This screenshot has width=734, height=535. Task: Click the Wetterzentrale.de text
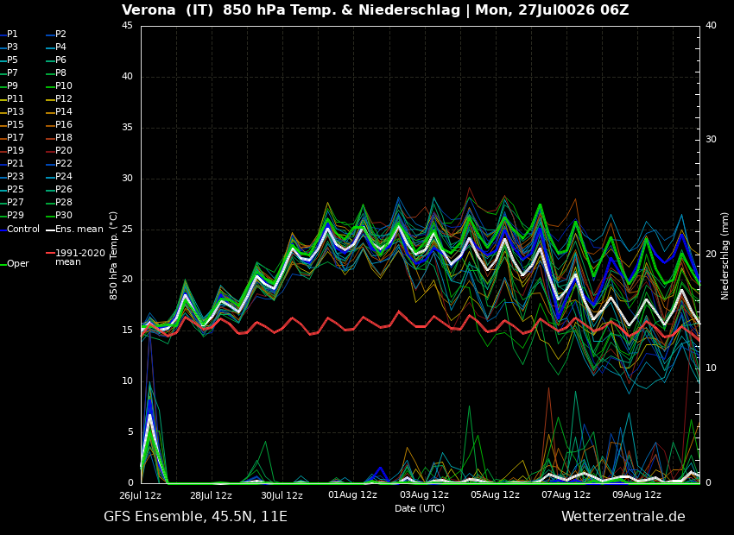[x=623, y=517]
